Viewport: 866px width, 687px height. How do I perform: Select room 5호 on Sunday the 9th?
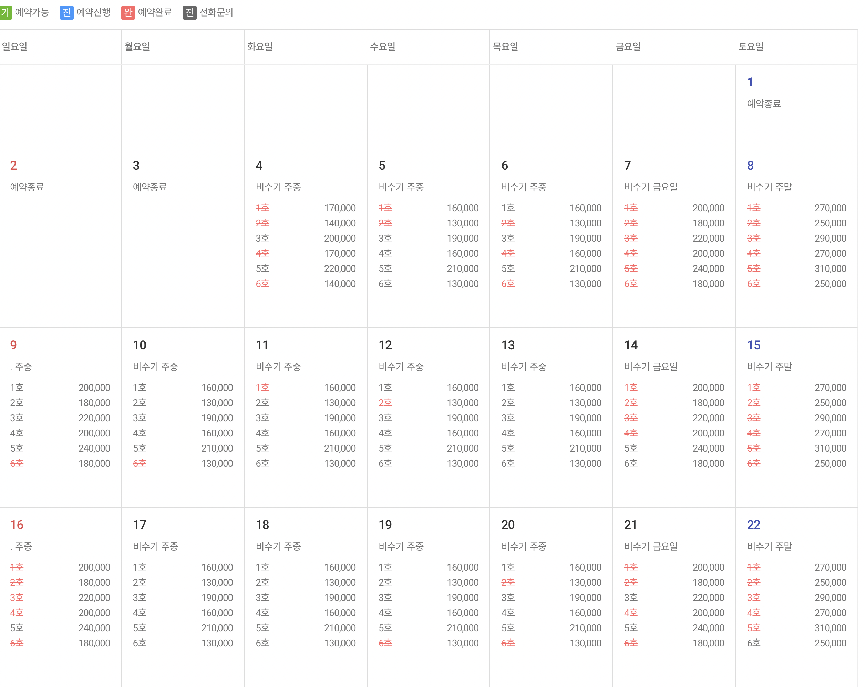click(x=17, y=448)
